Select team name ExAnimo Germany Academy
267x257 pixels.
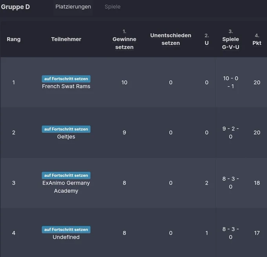(66, 187)
